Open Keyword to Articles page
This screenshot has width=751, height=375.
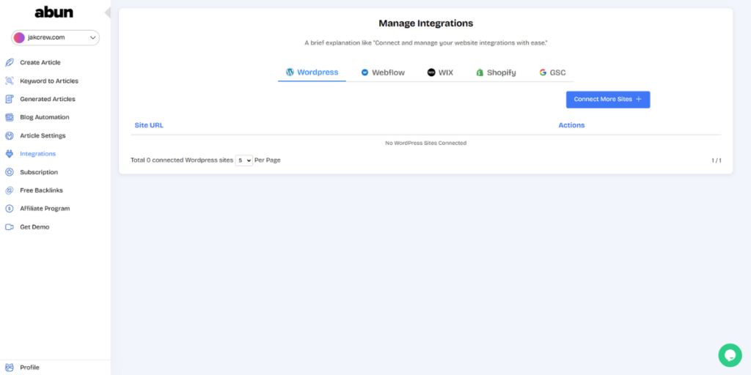click(49, 81)
